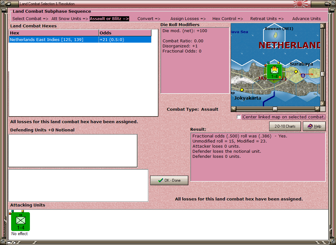Viewport: 336px width, 245px height.
Task: Enable Center linked map on selected combat
Action: point(239,117)
